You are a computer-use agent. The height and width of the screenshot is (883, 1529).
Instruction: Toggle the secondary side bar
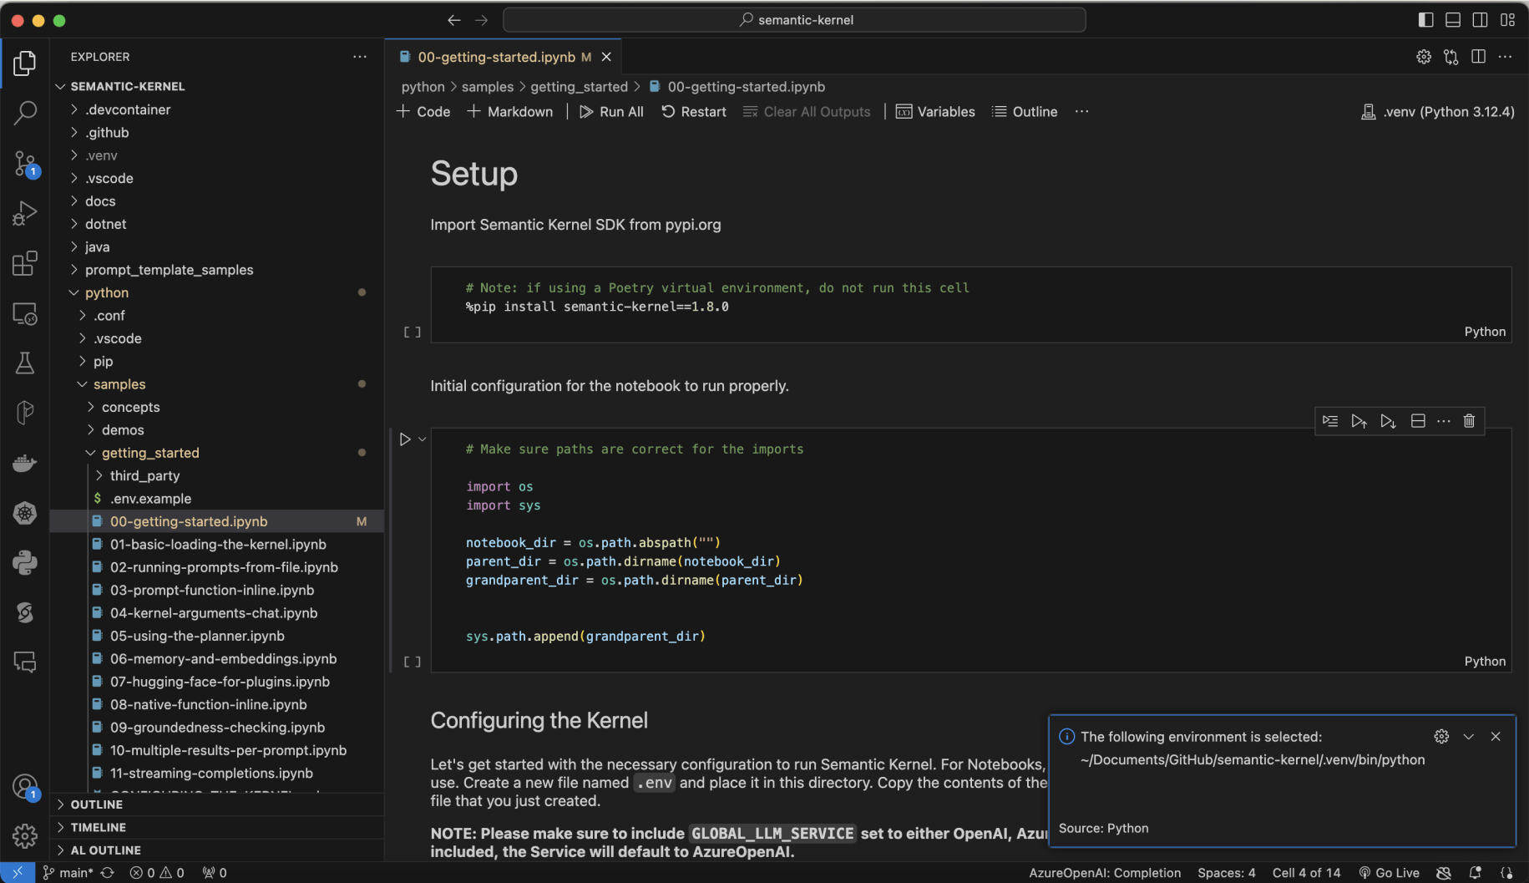pyautogui.click(x=1480, y=20)
